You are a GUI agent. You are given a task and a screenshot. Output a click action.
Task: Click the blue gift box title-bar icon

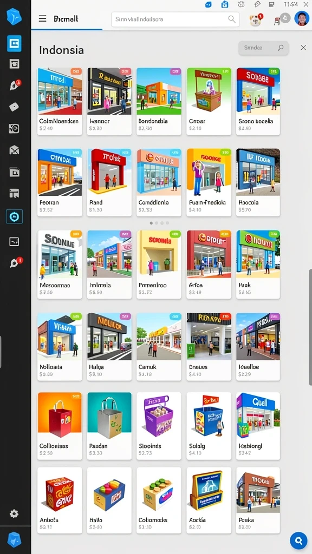point(225,4)
